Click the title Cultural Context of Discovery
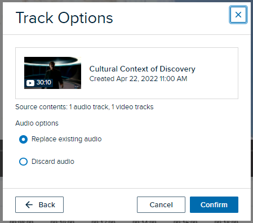The image size is (253, 223). 142,69
